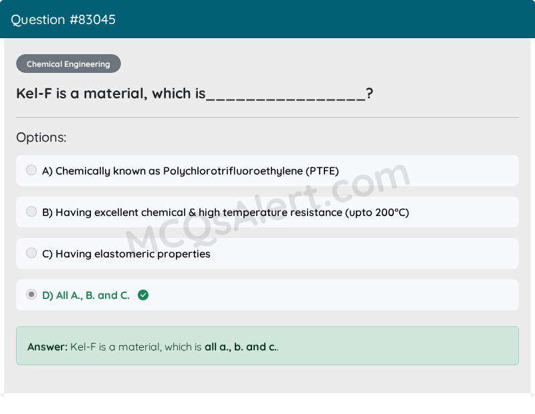535x414 pixels.
Task: Click the green Answer explanation box
Action: 267,346
